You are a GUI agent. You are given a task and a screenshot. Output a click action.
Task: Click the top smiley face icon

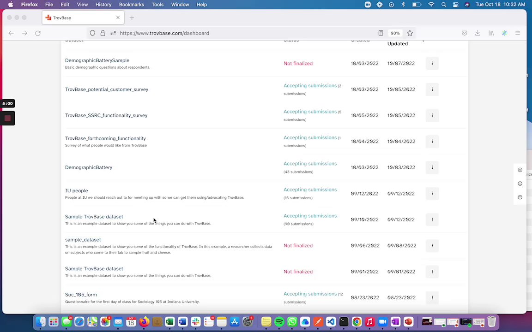(520, 170)
